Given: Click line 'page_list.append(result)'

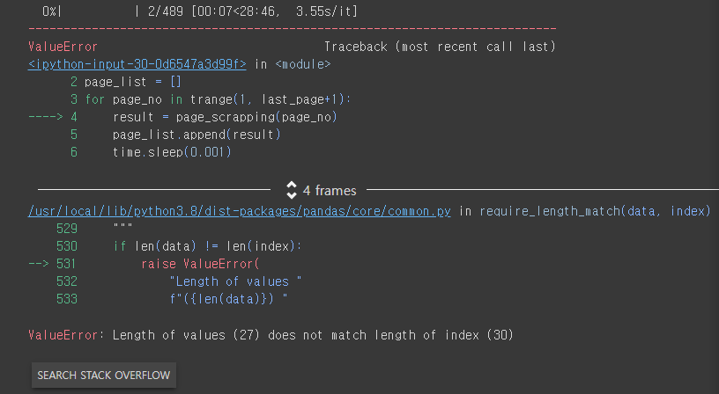Looking at the screenshot, I should [196, 135].
